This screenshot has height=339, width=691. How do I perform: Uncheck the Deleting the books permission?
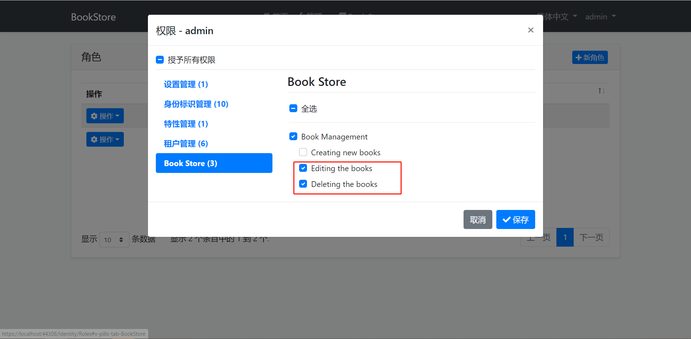point(303,184)
